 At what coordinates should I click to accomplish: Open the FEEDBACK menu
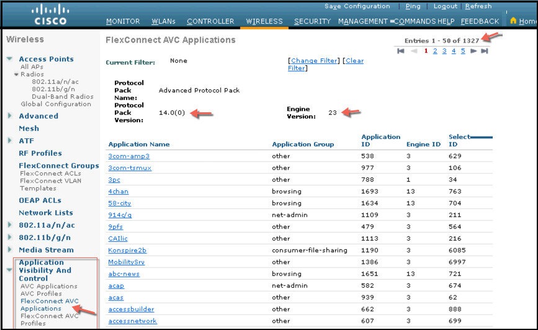(480, 21)
